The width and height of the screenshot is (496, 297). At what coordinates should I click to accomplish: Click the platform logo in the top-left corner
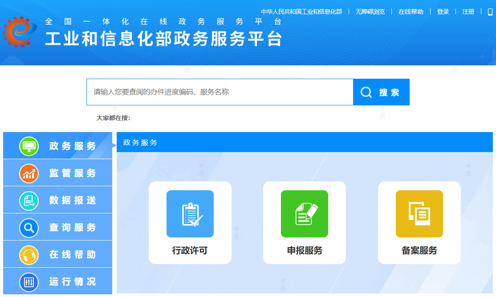pos(20,32)
